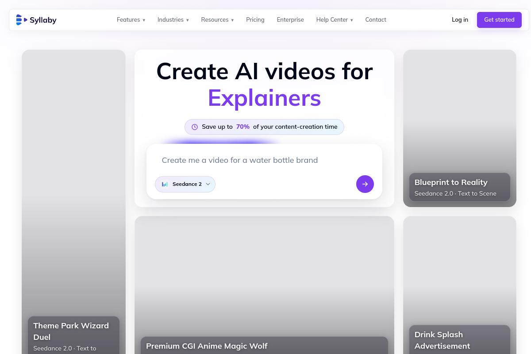Click the Seedance 2 model bars icon
This screenshot has width=531, height=354.
pyautogui.click(x=165, y=184)
